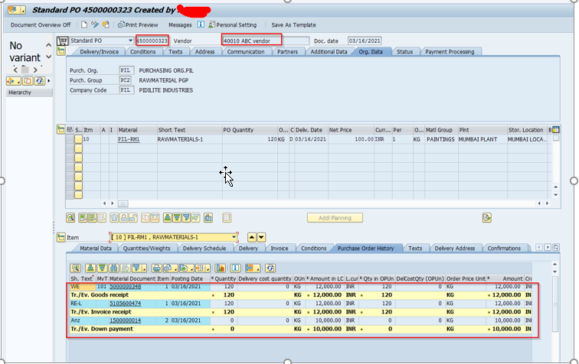Image resolution: width=579 pixels, height=364 pixels.
Task: Click the find binoculars icon in PO history
Action: coord(114,268)
